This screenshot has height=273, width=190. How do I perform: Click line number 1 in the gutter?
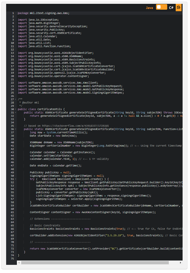[x=13, y=13]
